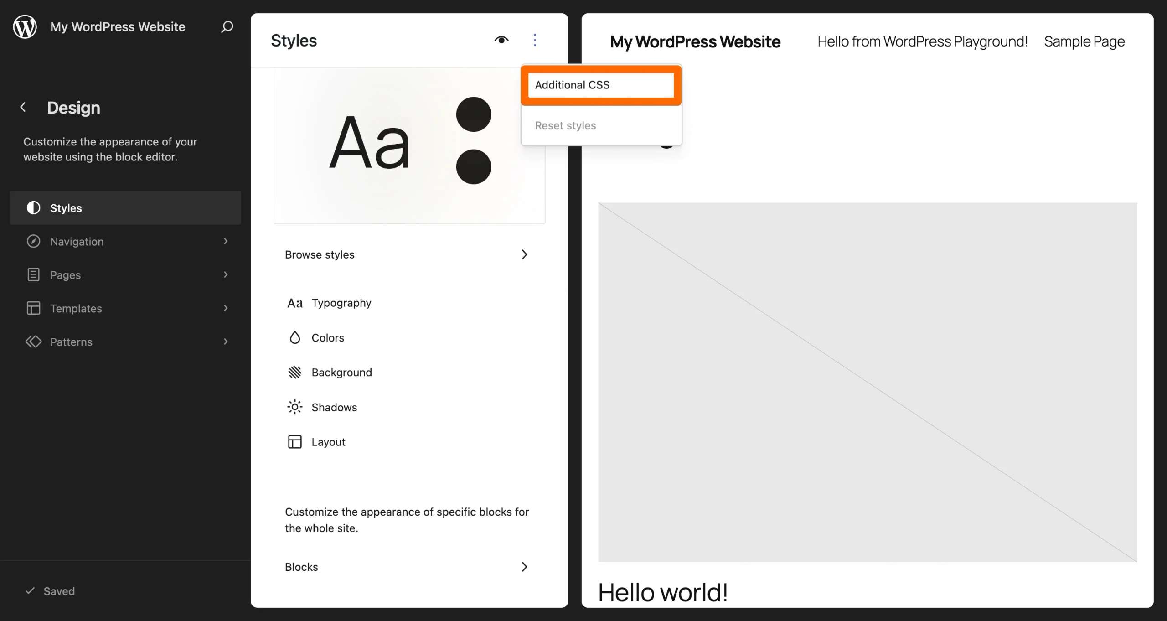Choose Reset styles in the dropdown

601,125
